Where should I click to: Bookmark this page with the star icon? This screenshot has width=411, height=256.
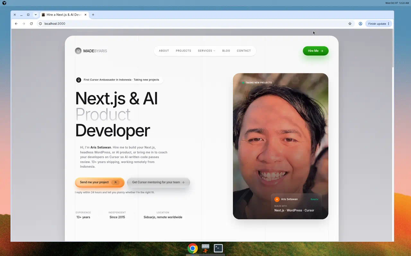pyautogui.click(x=350, y=24)
